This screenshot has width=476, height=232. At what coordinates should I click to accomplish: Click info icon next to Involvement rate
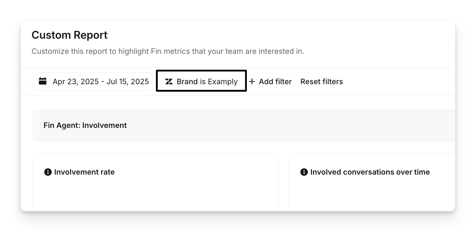coord(48,172)
